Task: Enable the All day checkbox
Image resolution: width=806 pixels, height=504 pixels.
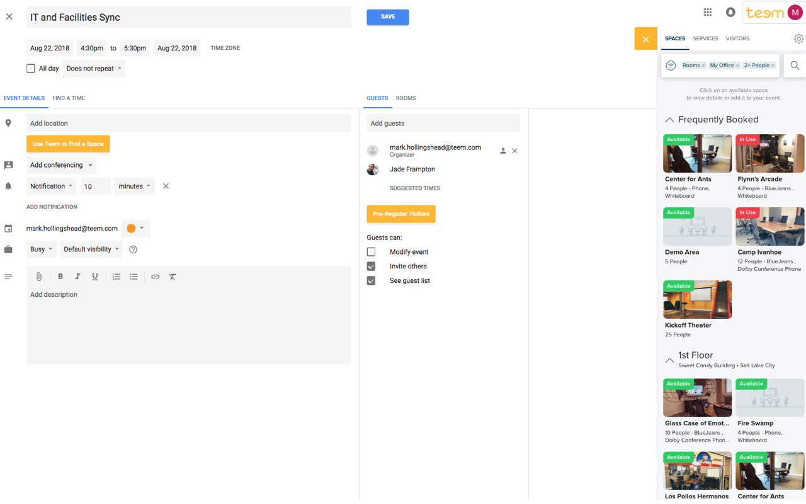Action: 31,69
